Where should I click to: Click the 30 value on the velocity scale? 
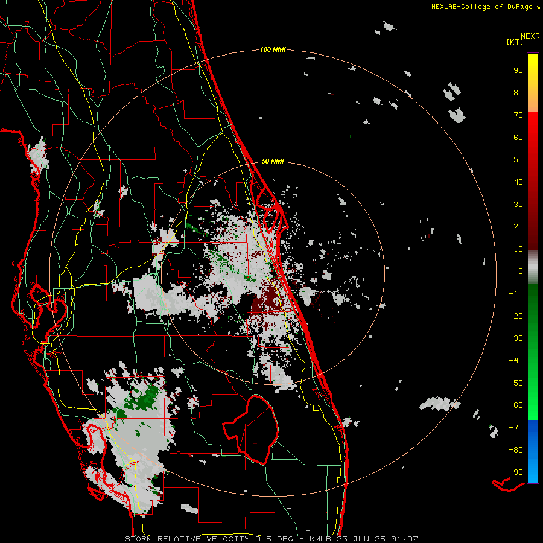[x=518, y=205]
